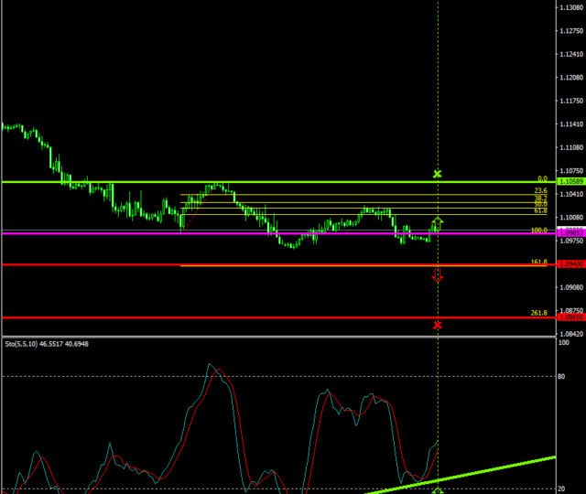This screenshot has width=586, height=494.
Task: Select the Fibonacci 61.8 level label
Action: click(540, 210)
